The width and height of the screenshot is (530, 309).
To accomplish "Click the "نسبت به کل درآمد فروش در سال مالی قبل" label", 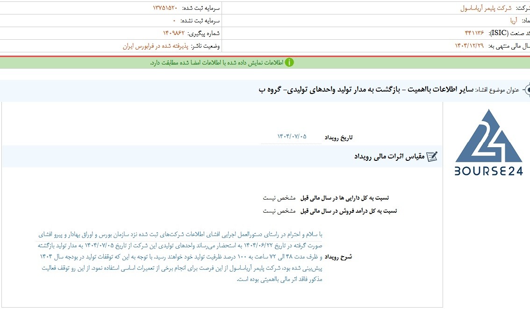I will tap(349, 211).
